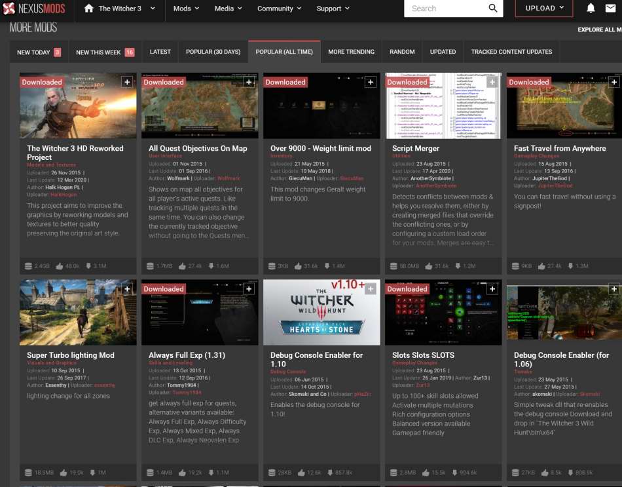622x487 pixels.
Task: Open the Random tab
Action: [402, 52]
